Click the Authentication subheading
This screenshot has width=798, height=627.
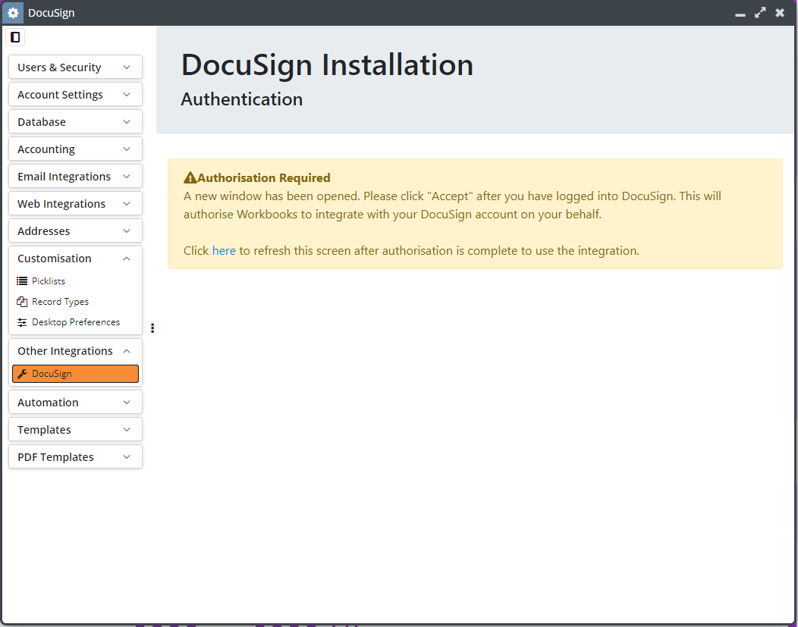(242, 99)
